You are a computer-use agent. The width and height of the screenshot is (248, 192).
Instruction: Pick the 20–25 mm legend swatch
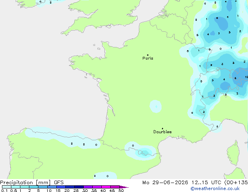[x=70, y=187]
